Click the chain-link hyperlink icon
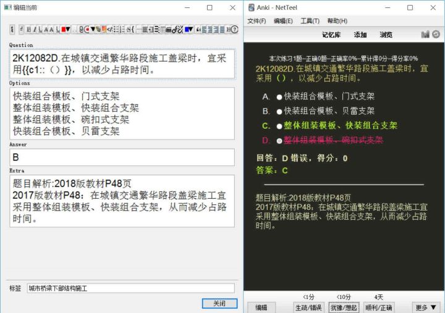Image resolution: width=445 pixels, height=313 pixels. 174,30
